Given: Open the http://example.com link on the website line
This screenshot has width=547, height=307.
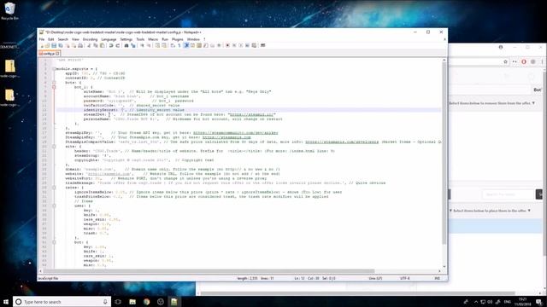Looking at the screenshot, I should coord(109,174).
